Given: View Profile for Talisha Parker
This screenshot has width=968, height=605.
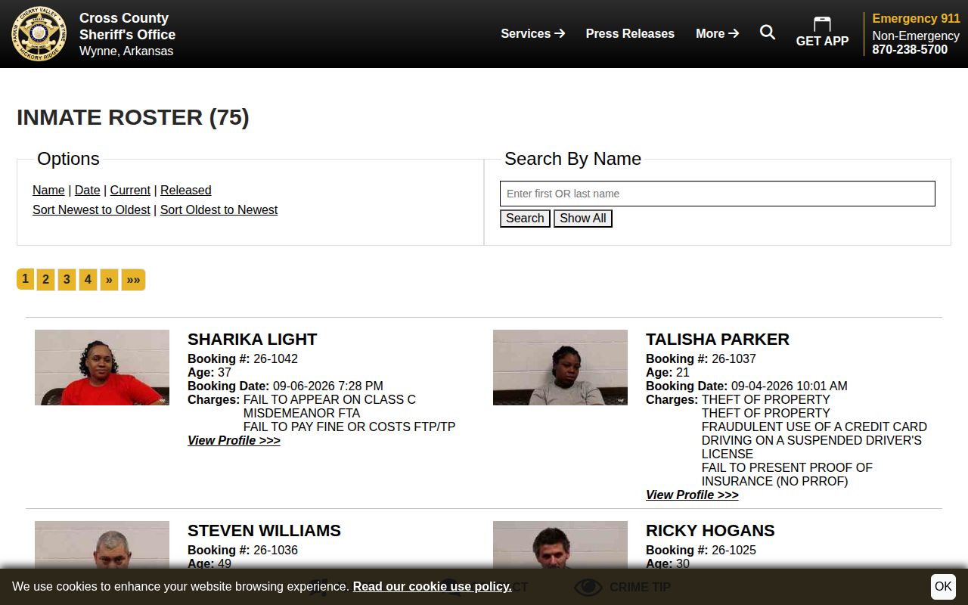Looking at the screenshot, I should (692, 495).
